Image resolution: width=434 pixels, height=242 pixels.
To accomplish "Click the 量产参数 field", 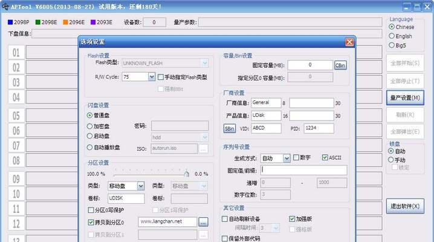I will coord(290,22).
